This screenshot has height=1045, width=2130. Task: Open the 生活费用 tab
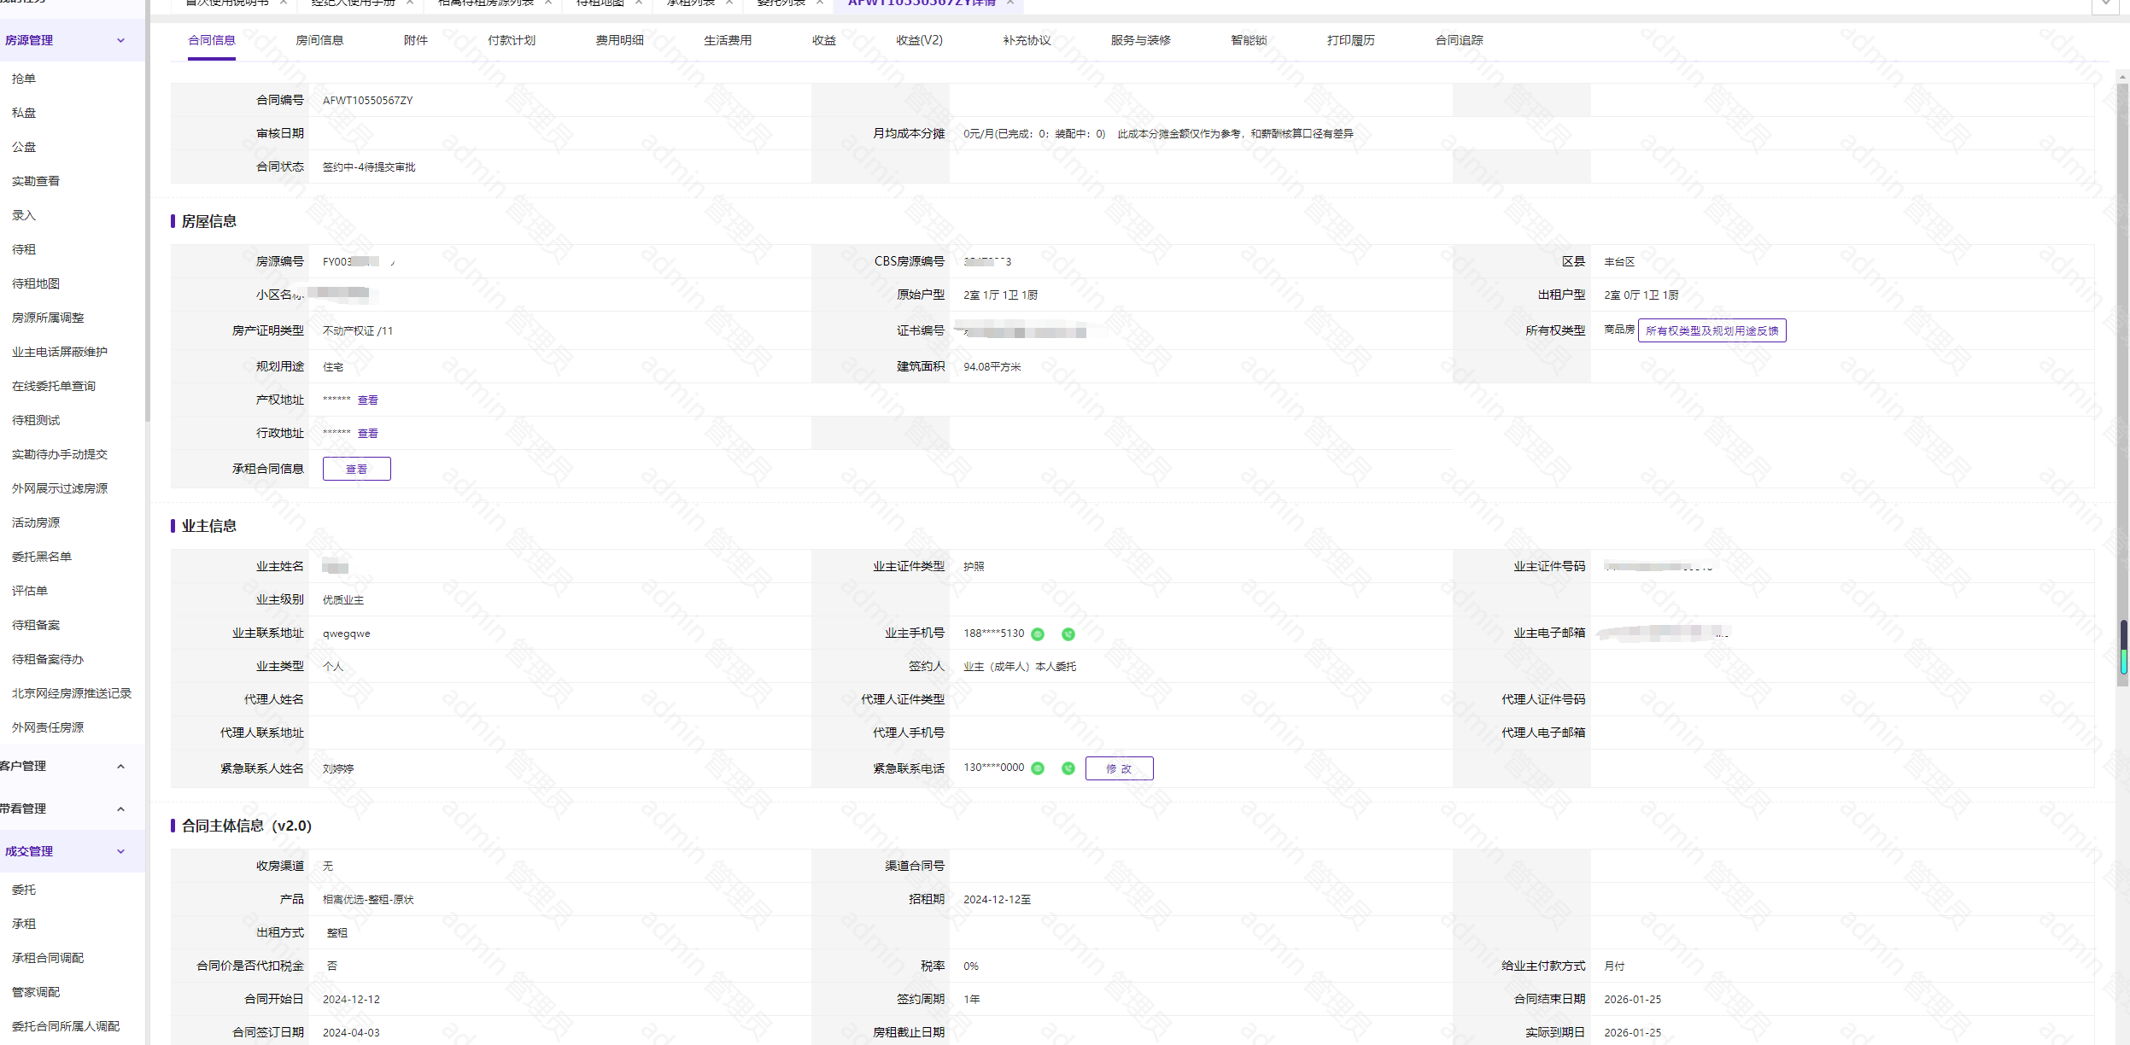(x=728, y=40)
